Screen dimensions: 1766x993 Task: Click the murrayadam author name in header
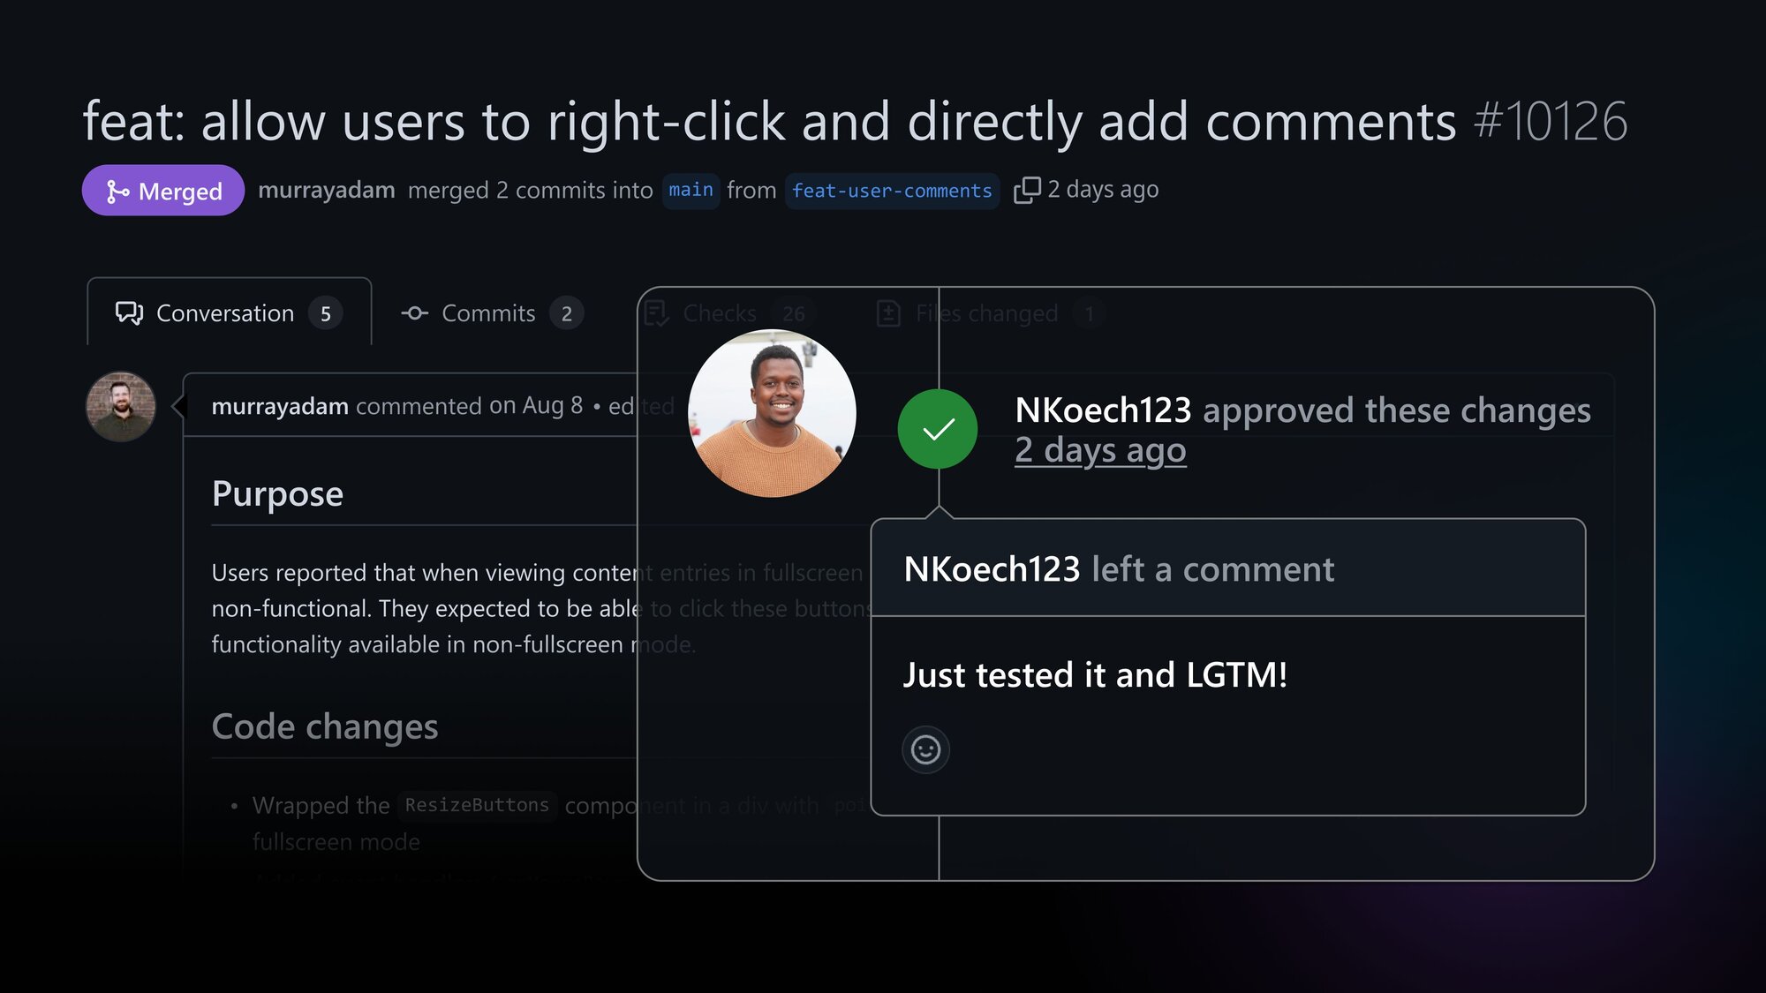(326, 190)
